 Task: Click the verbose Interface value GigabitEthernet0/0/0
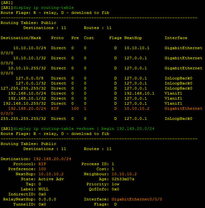137,199
